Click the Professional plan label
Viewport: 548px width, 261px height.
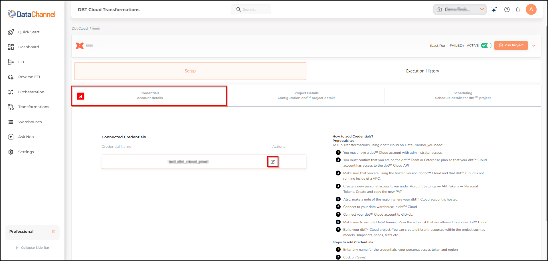point(21,232)
